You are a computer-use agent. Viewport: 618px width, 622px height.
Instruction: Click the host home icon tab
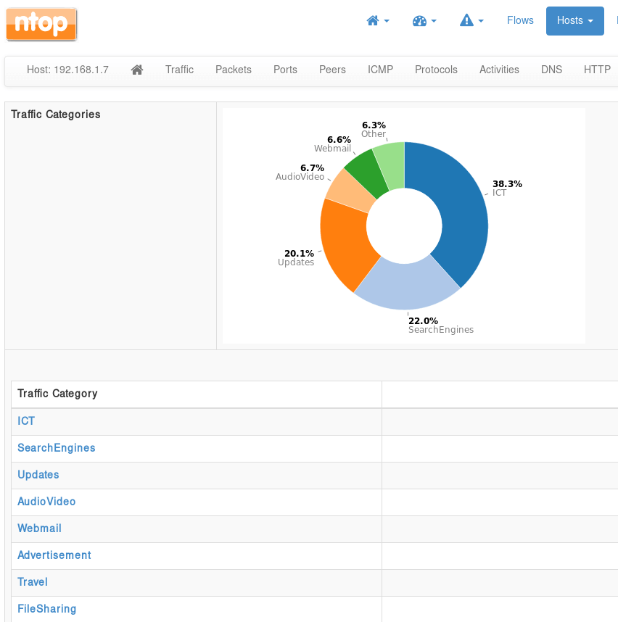(x=137, y=70)
